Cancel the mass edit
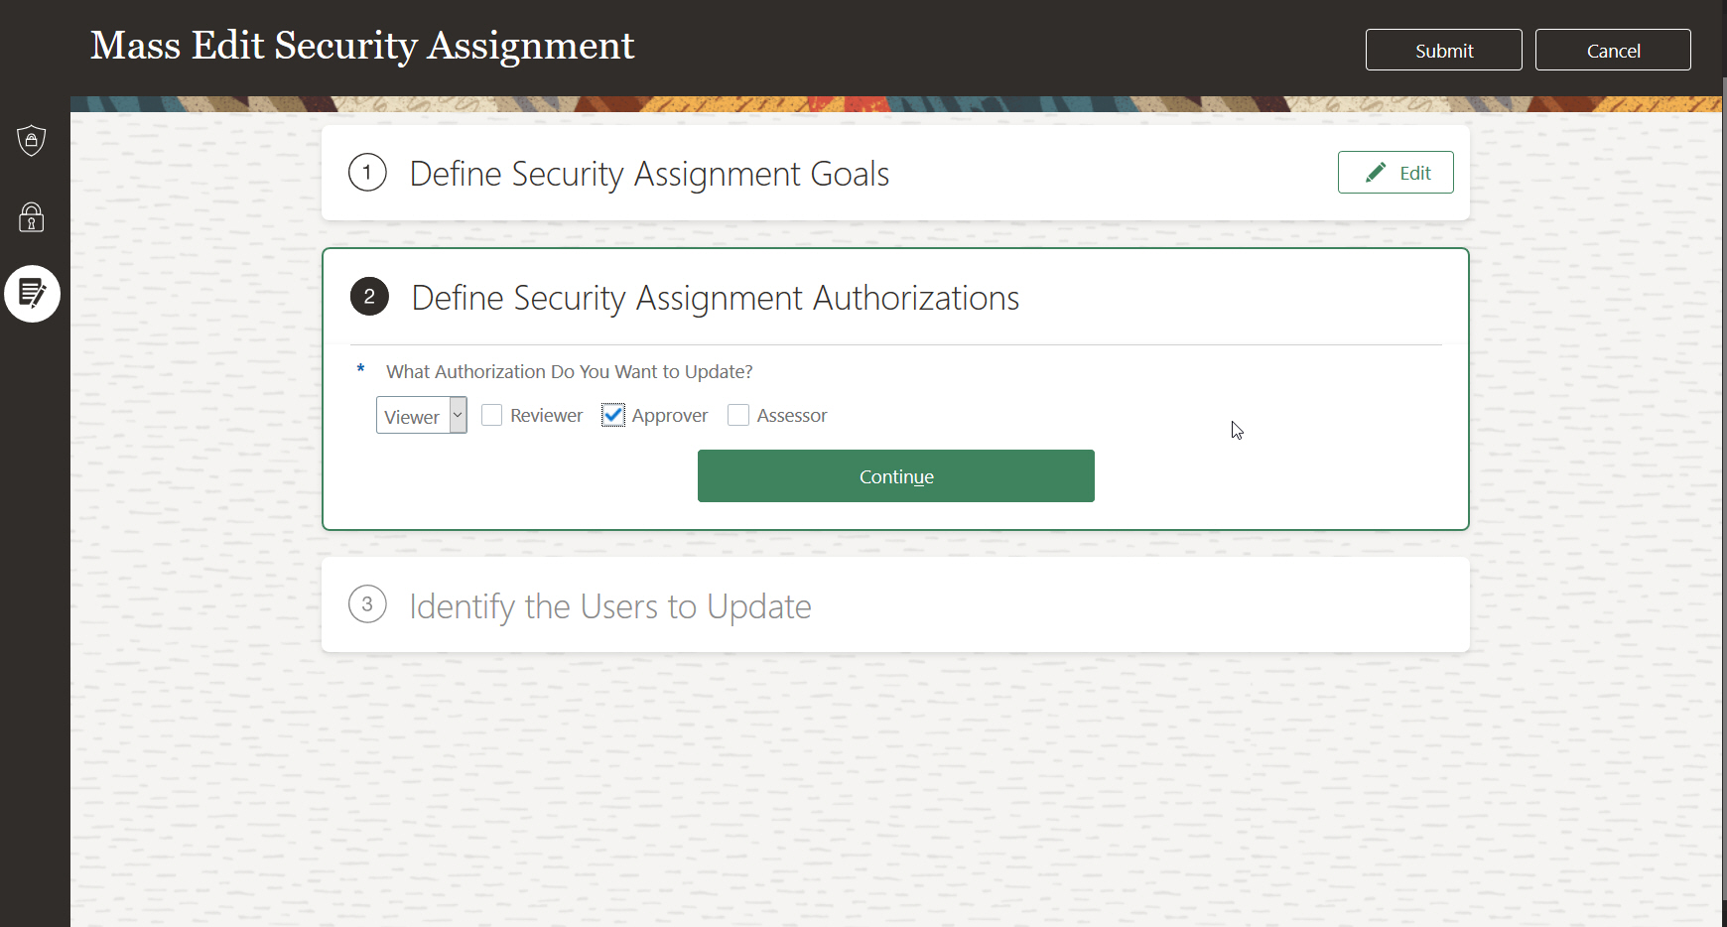 click(1612, 51)
